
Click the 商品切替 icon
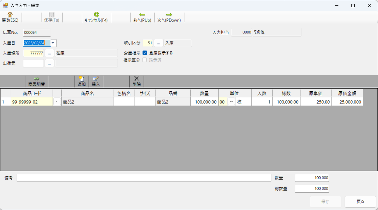tap(37, 79)
